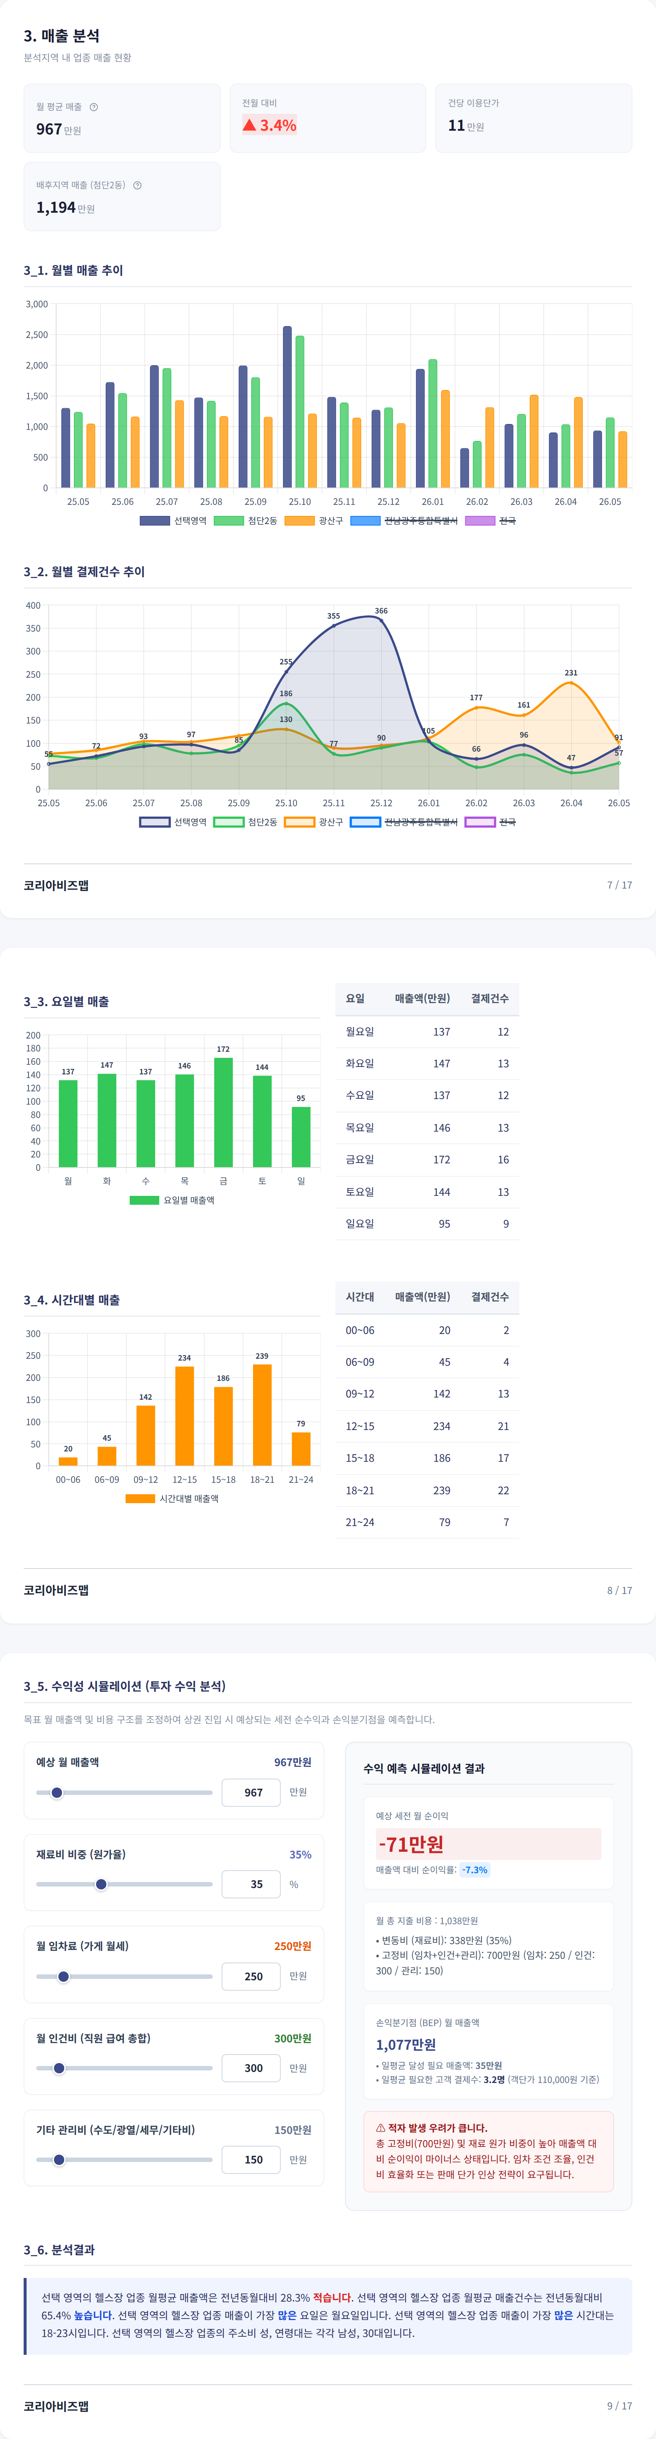The width and height of the screenshot is (656, 2439).
Task: Click the blue 높습니다 word in analysis result
Action: [x=93, y=2316]
